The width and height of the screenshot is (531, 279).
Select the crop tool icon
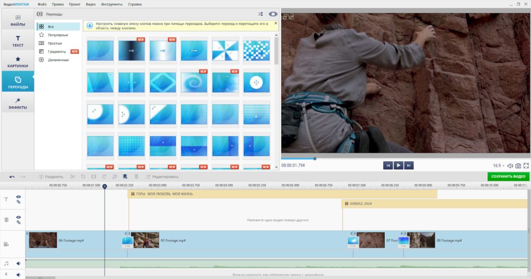(x=83, y=177)
